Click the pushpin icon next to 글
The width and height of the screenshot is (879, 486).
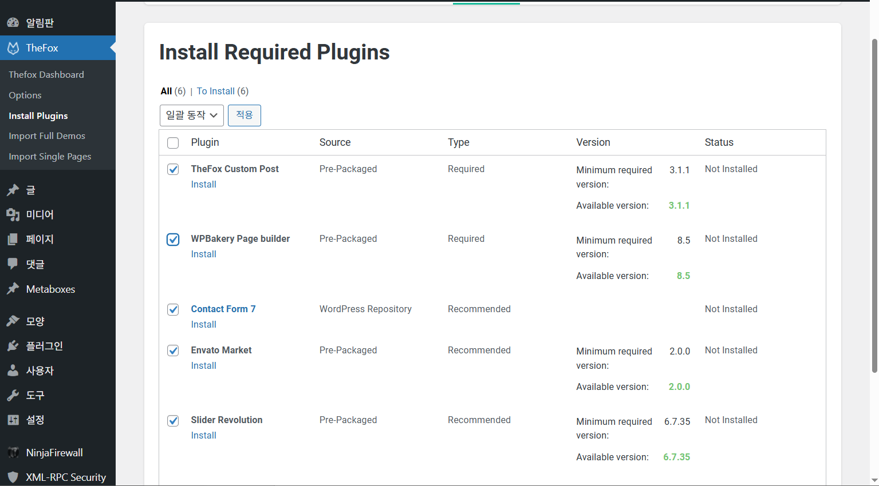point(13,190)
